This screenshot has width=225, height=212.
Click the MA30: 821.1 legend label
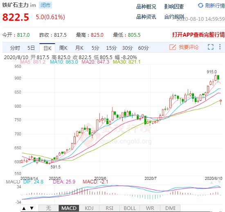(x=127, y=62)
